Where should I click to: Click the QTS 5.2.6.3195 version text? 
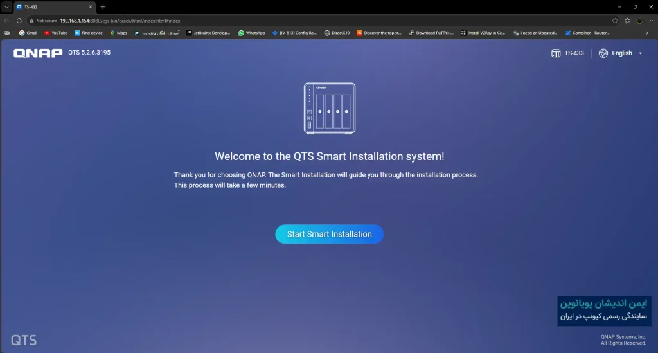(89, 53)
